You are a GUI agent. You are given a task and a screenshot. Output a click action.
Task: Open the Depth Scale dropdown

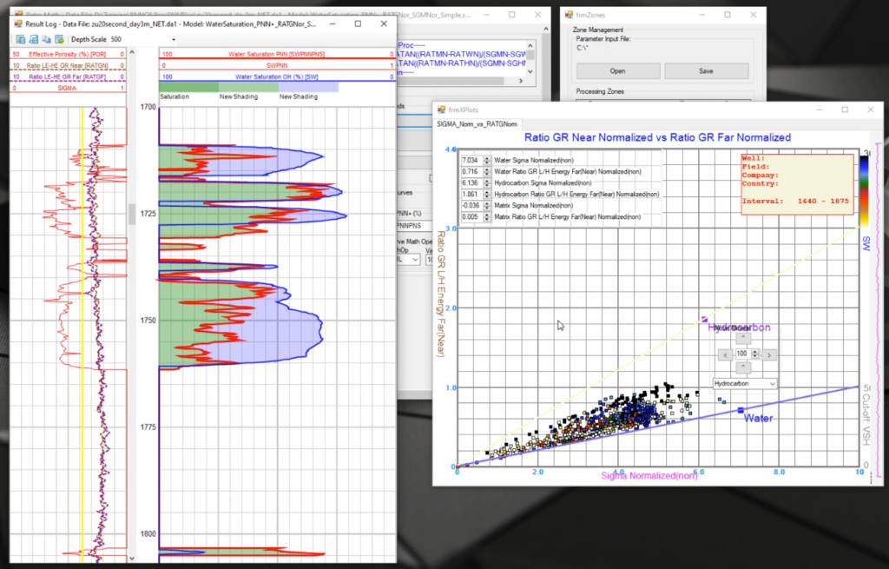coord(174,40)
